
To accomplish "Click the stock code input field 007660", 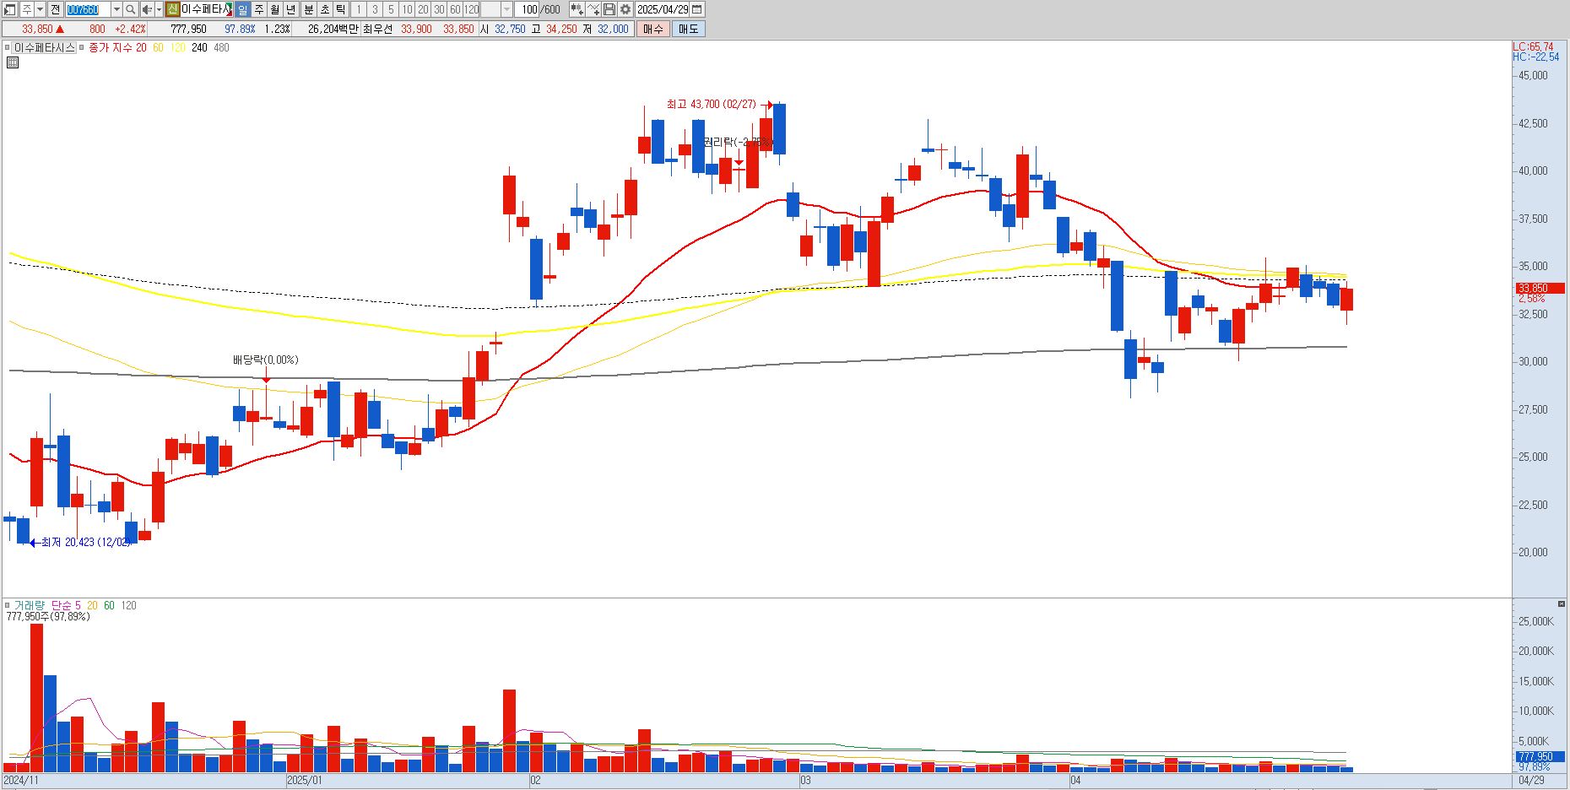I will pos(88,9).
